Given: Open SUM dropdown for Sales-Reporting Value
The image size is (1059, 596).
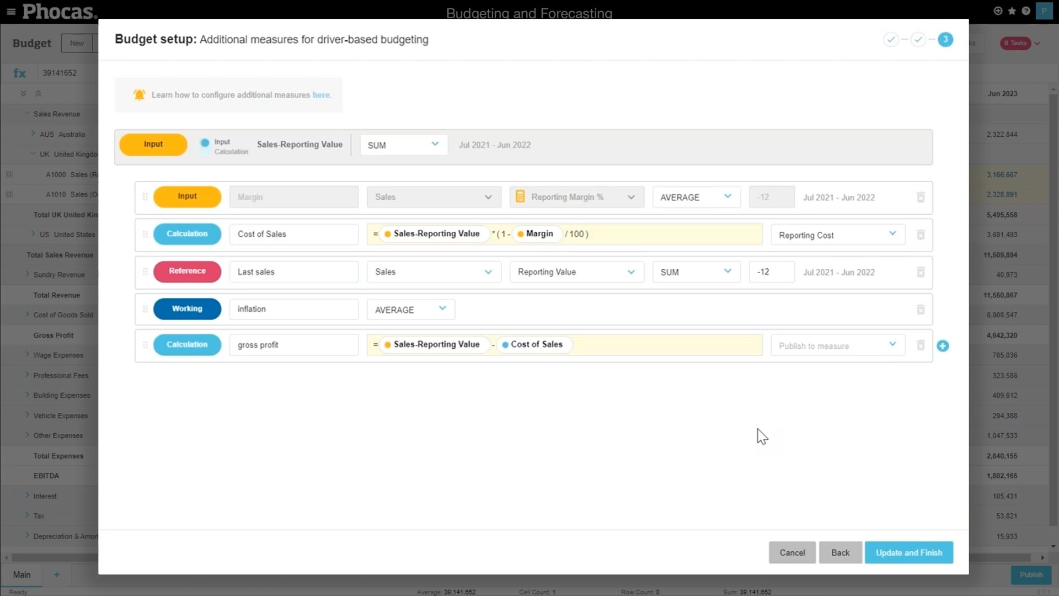Looking at the screenshot, I should (x=403, y=145).
